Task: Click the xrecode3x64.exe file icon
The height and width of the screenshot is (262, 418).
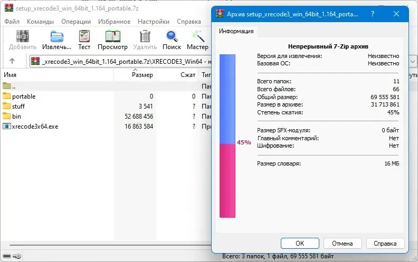Action: 7,126
